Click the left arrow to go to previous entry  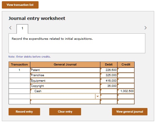point(10,28)
